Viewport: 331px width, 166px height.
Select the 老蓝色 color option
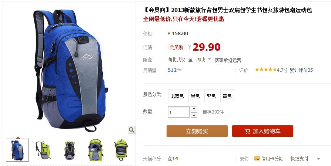pos(177,96)
